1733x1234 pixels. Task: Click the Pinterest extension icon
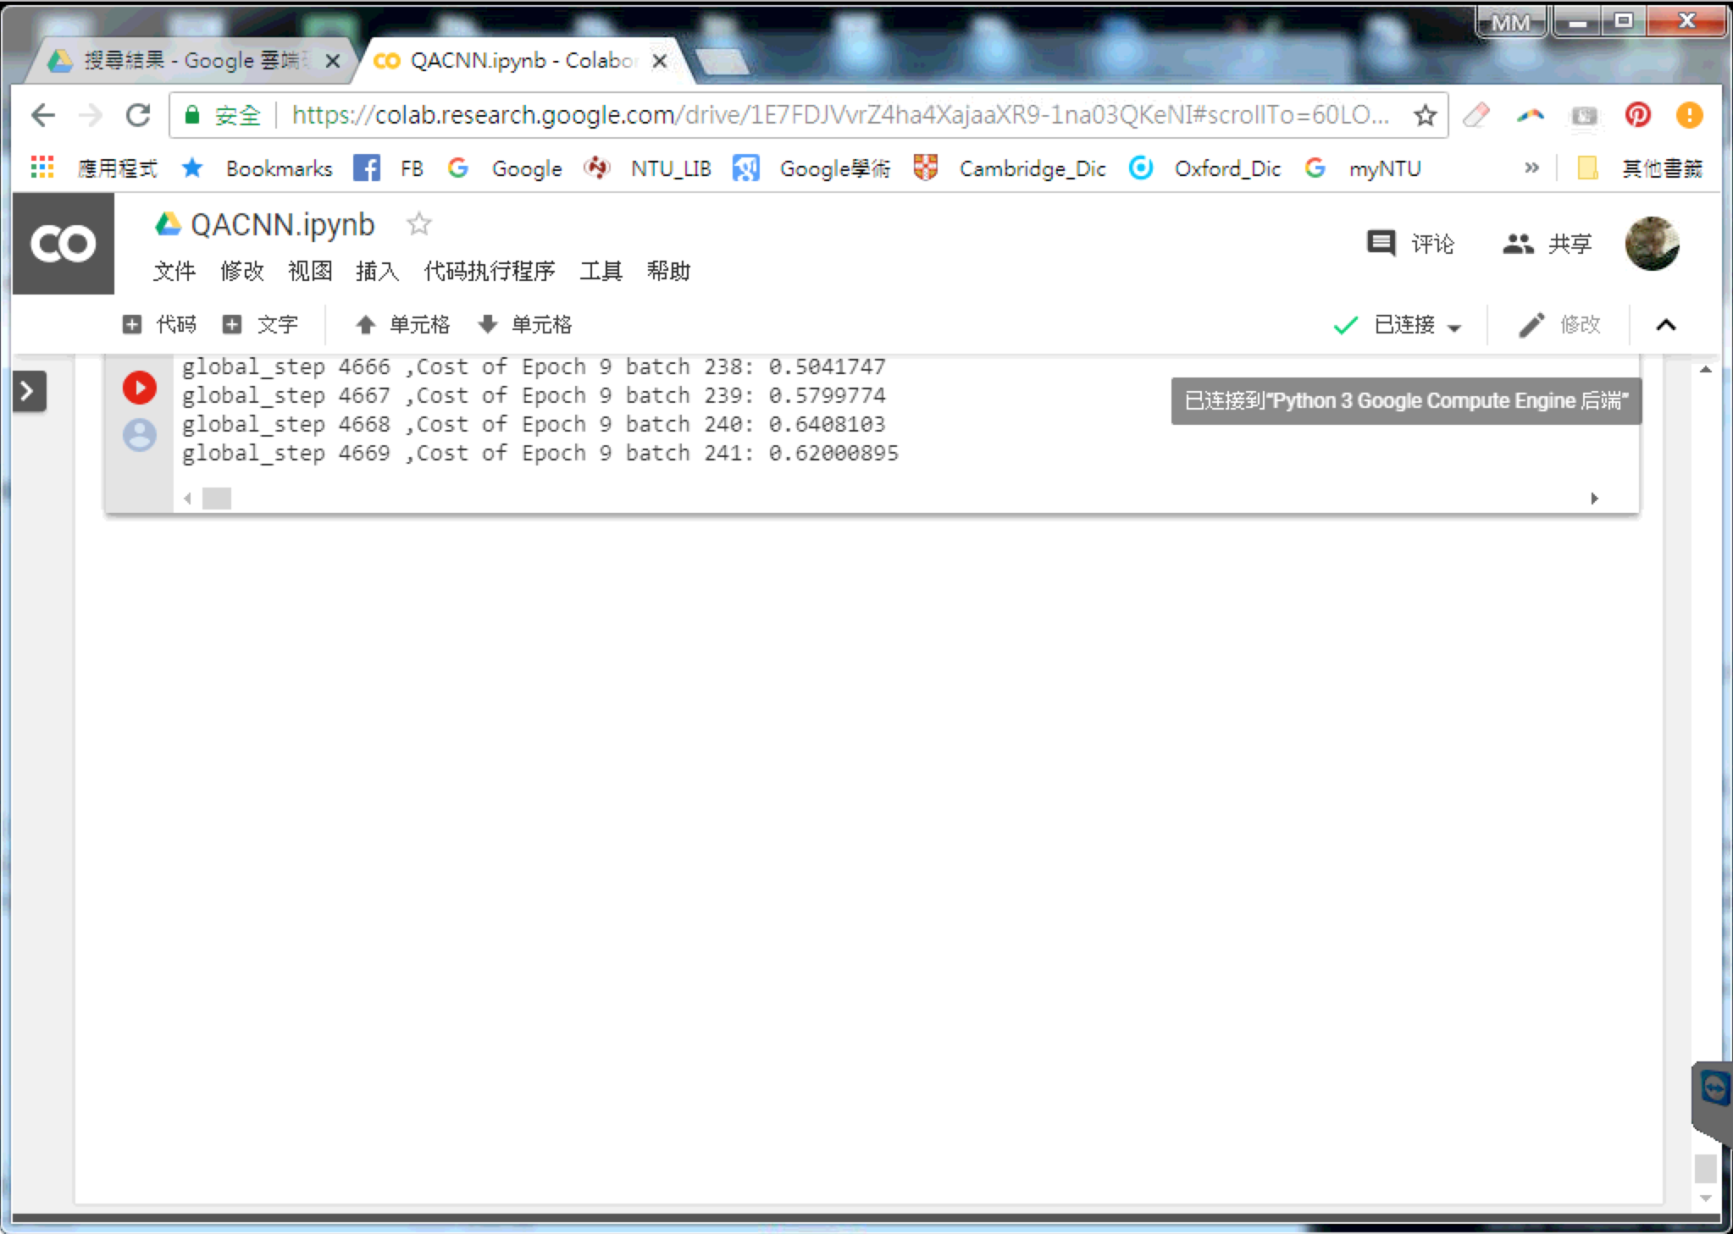(1637, 115)
